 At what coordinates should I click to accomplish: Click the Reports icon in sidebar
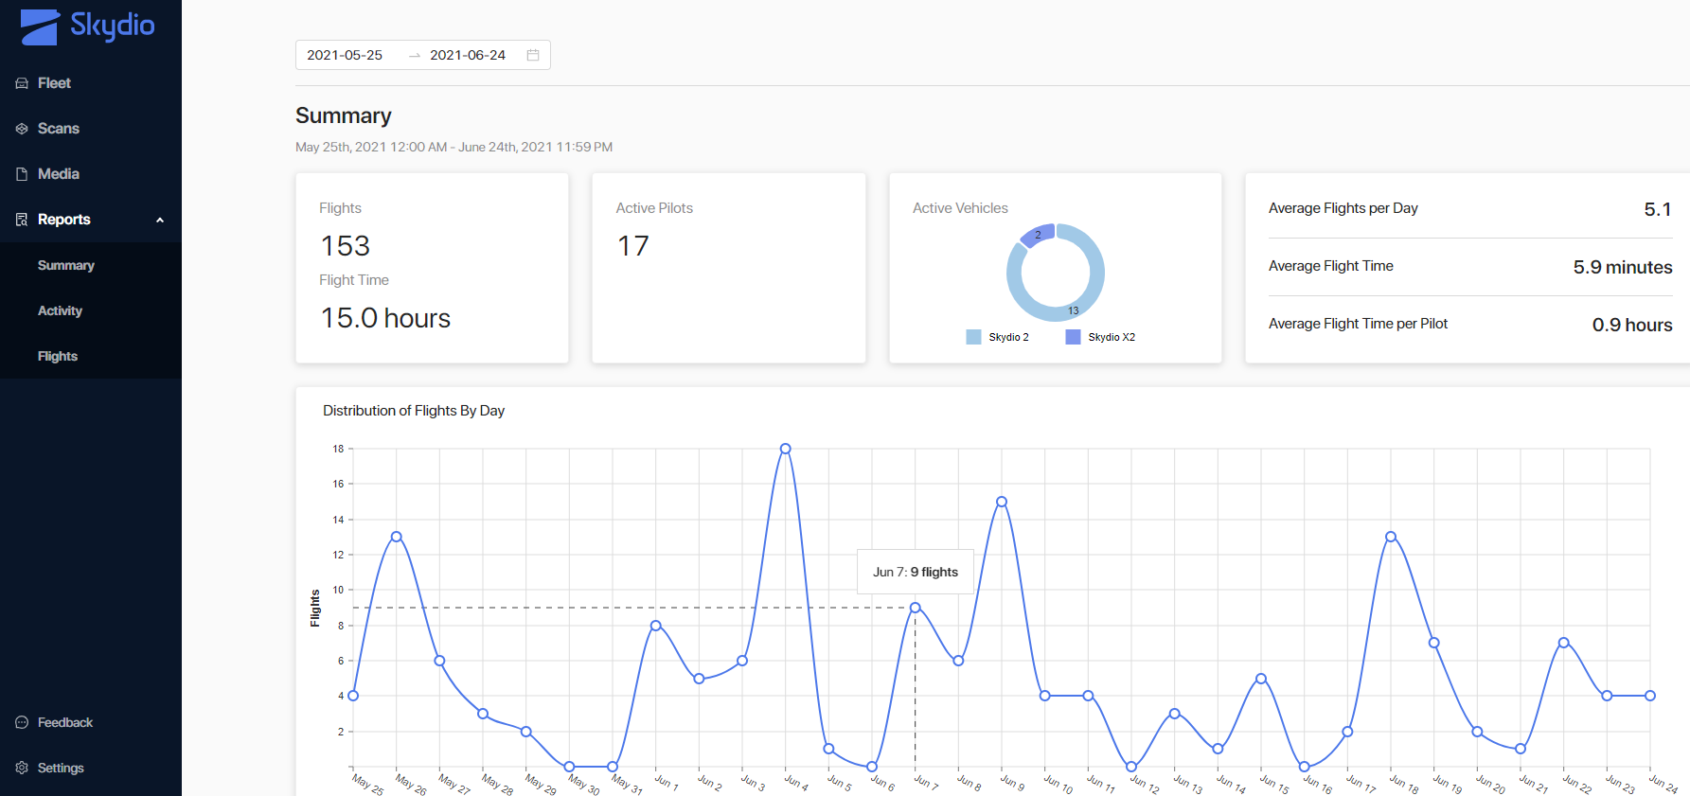22,220
